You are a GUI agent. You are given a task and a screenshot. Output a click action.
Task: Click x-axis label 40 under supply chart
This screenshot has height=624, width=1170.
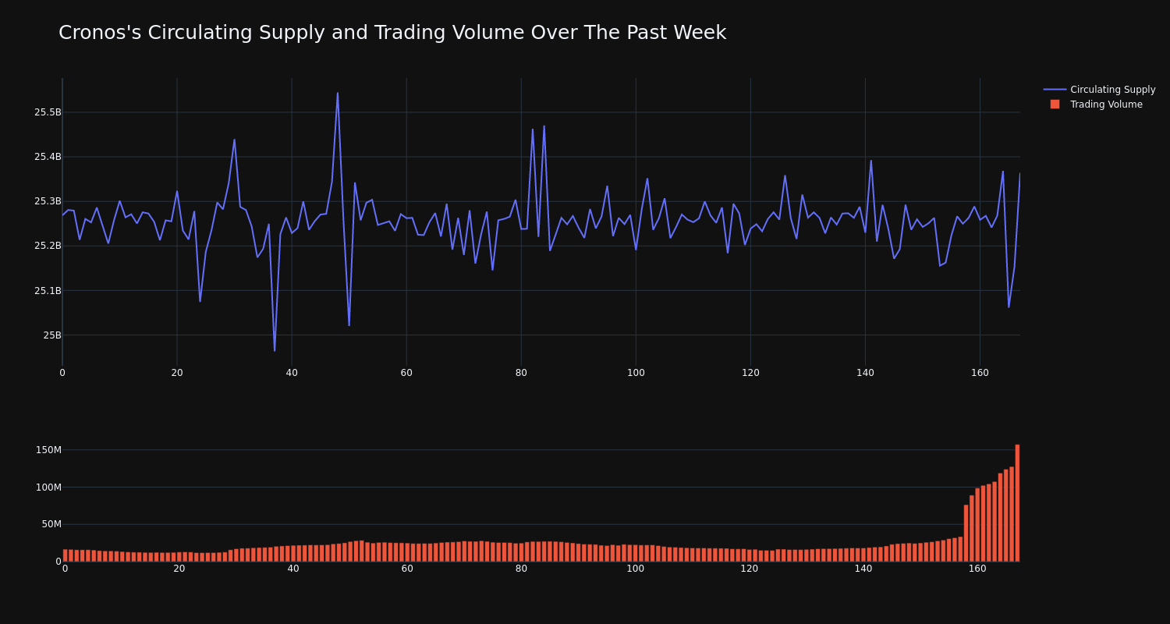[292, 373]
